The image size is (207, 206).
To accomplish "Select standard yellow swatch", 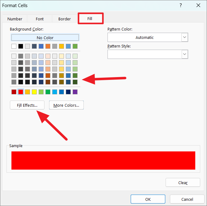I will point(34,92).
